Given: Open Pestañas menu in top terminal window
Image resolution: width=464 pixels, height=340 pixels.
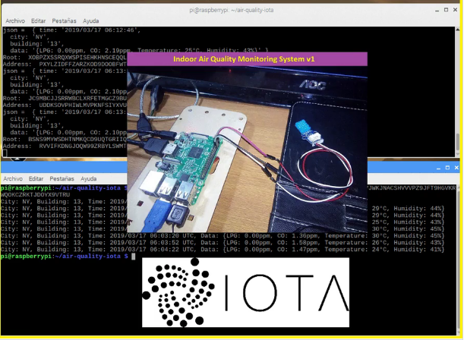Looking at the screenshot, I should pyautogui.click(x=65, y=20).
